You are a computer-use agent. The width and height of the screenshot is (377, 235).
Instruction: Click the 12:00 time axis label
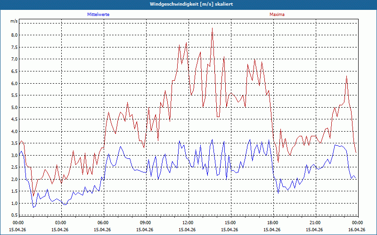pos(188,223)
